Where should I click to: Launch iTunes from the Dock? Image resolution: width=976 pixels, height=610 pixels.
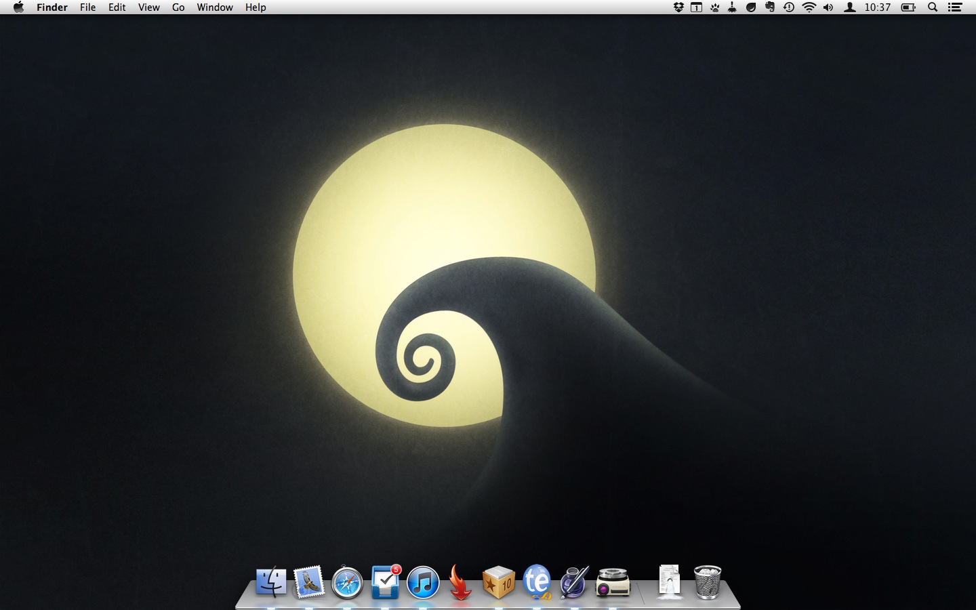point(423,582)
